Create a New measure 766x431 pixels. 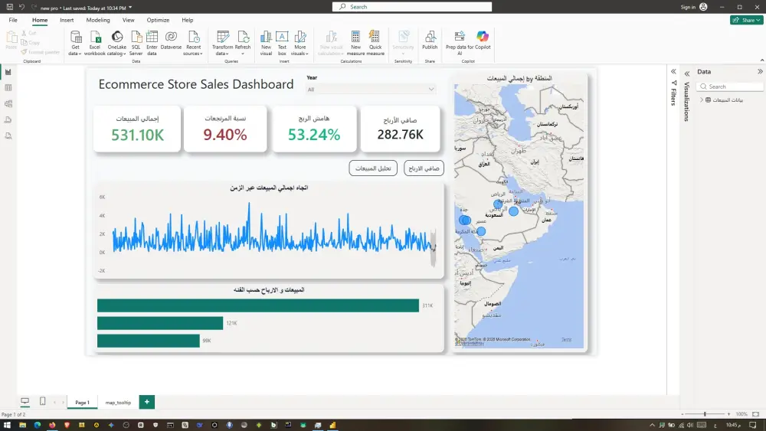coord(355,43)
